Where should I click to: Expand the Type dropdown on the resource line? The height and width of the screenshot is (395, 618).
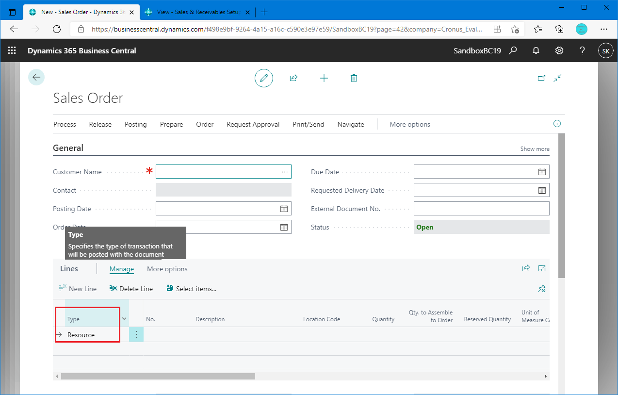click(124, 319)
